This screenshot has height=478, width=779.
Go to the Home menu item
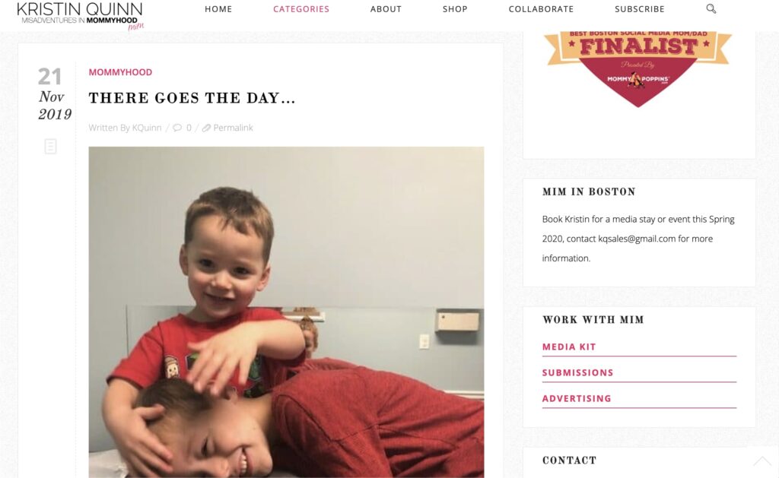coord(218,9)
